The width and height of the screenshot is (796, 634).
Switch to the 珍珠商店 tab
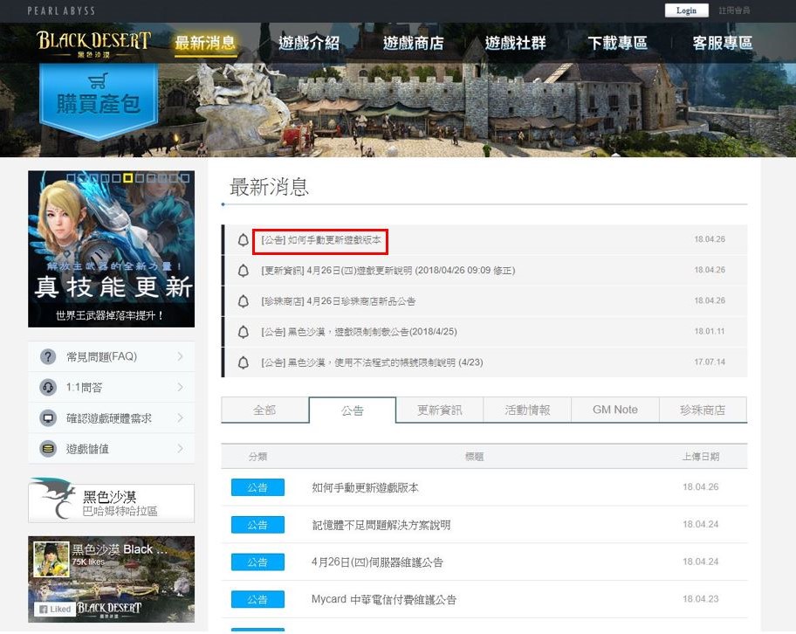coord(703,410)
